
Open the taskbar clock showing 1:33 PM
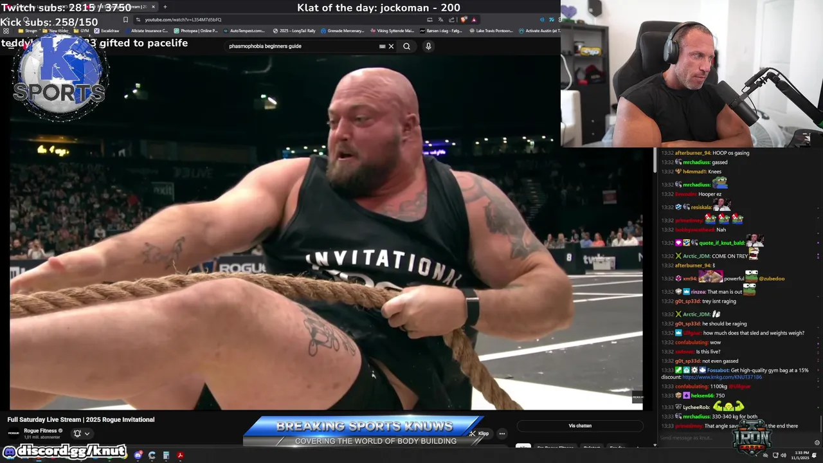pyautogui.click(x=801, y=455)
